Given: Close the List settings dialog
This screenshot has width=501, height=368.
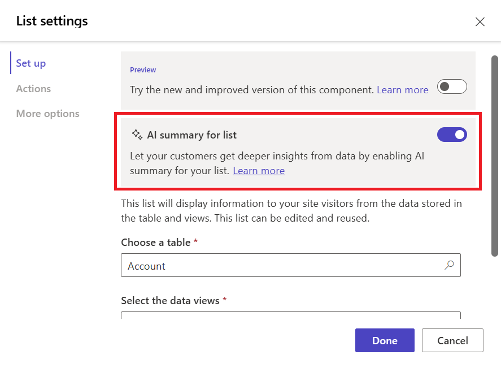Looking at the screenshot, I should coord(480,22).
